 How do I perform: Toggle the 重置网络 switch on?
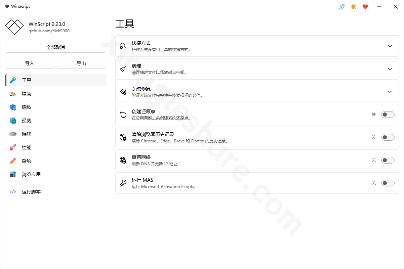pyautogui.click(x=388, y=160)
